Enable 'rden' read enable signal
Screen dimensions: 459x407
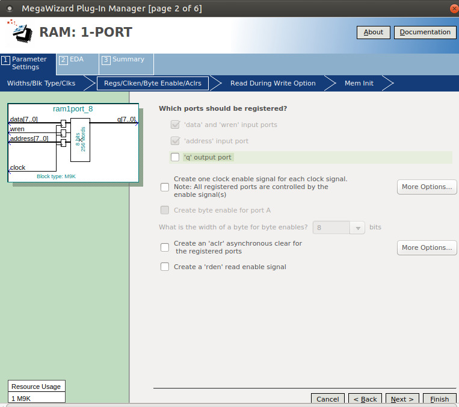(x=165, y=267)
